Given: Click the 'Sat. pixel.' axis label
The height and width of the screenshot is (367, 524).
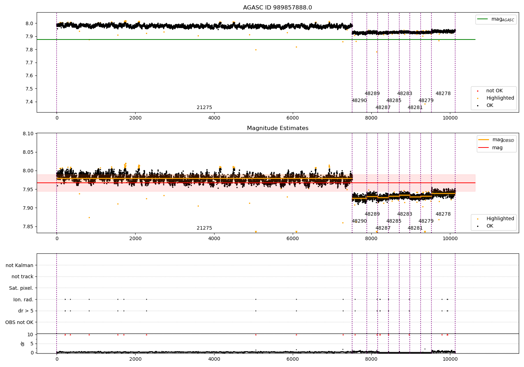Looking at the screenshot, I should (x=21, y=288).
